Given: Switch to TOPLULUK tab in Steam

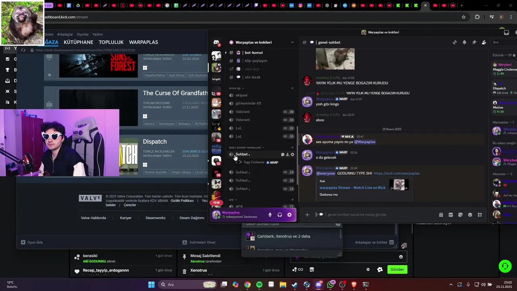Looking at the screenshot, I should pos(111,42).
